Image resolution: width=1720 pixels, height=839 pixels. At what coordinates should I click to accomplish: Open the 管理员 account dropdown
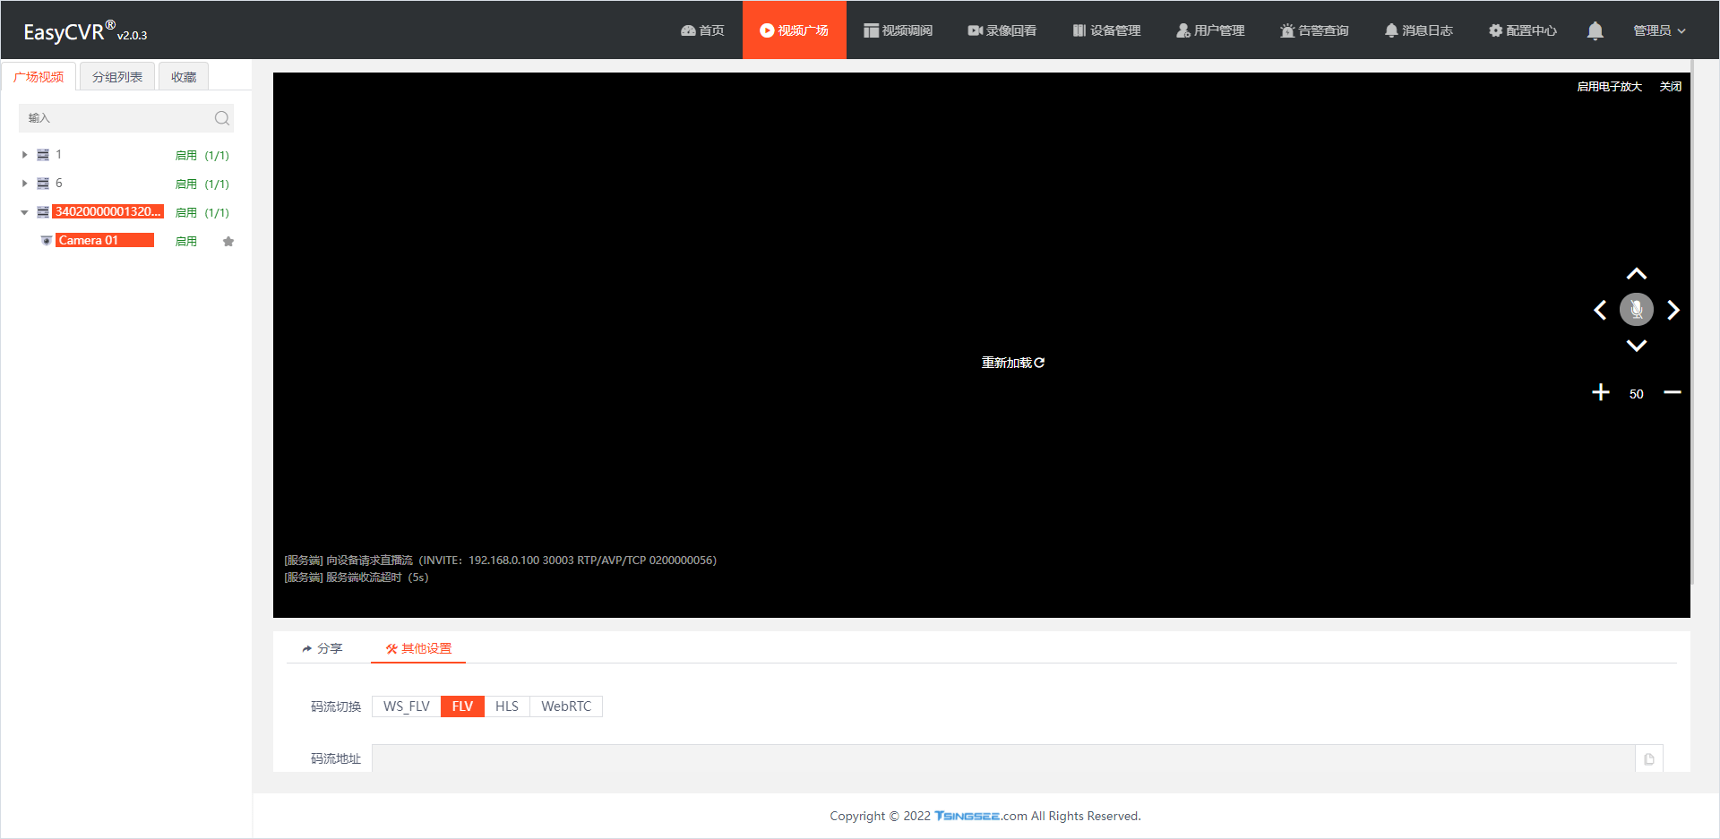point(1659,30)
